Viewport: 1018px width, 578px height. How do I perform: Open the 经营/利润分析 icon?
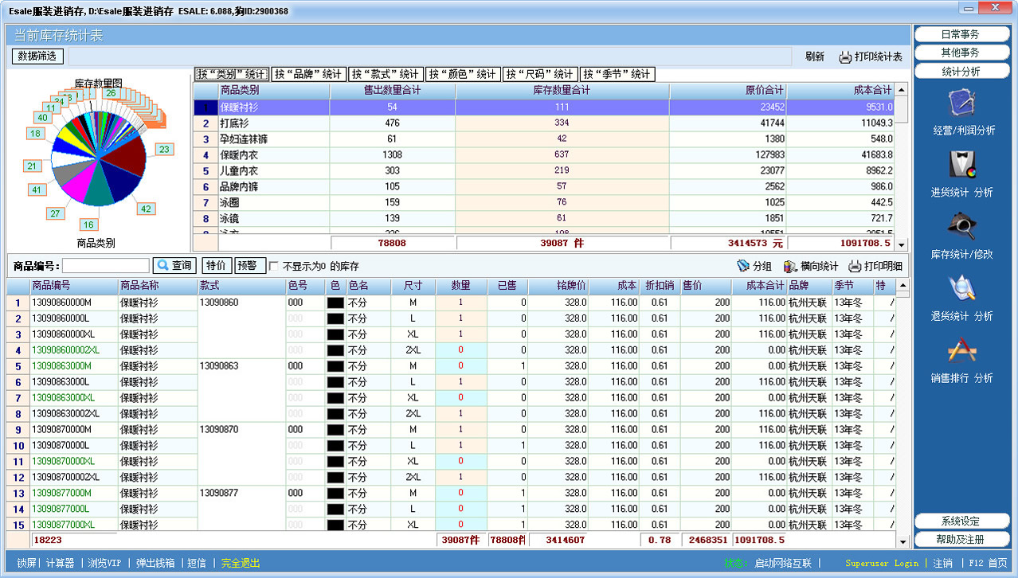962,103
